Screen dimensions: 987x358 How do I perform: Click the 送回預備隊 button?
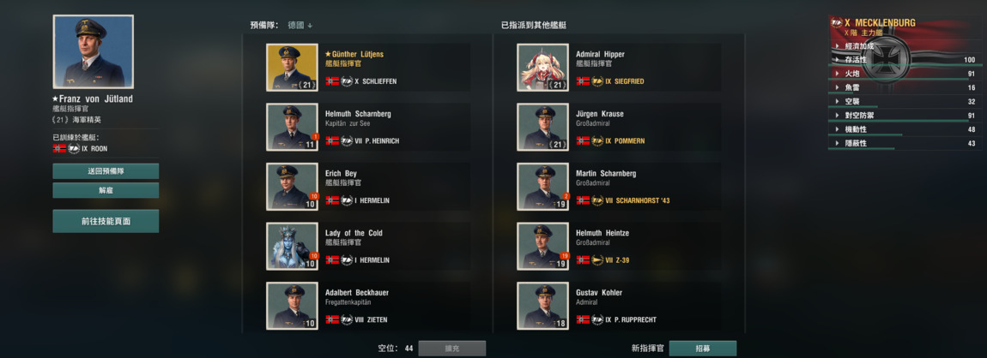(x=106, y=171)
